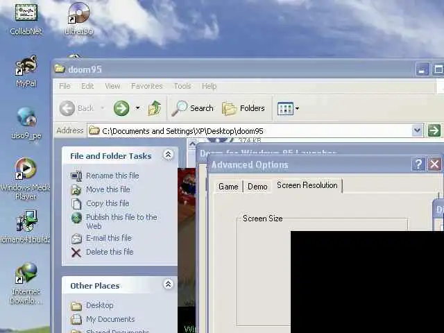Click the Rename this file link

click(112, 176)
